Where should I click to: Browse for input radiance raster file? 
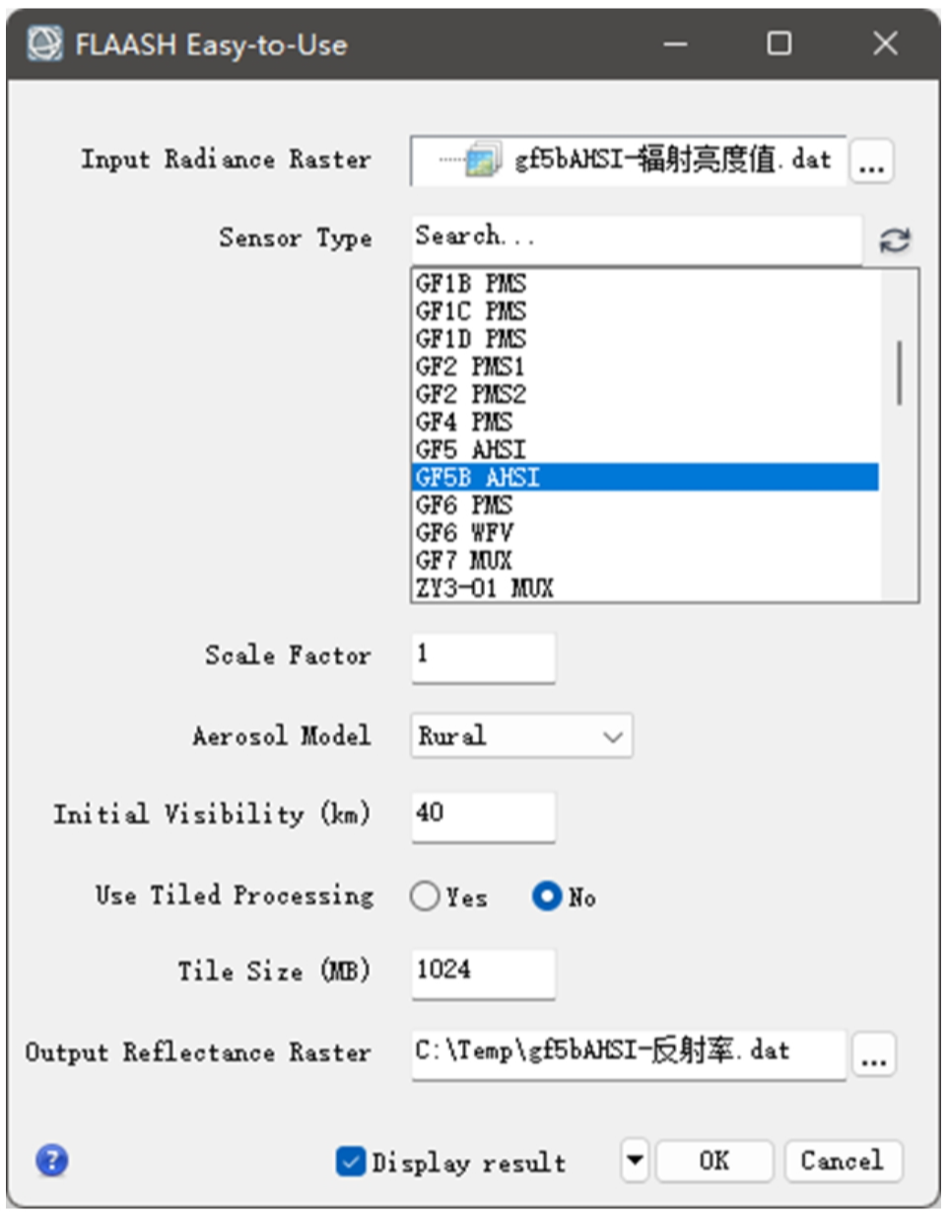coord(871,162)
